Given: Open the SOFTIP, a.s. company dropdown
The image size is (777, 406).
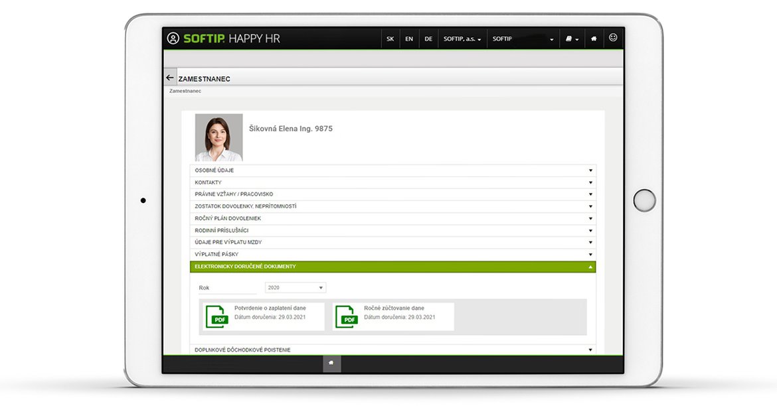Looking at the screenshot, I should point(462,38).
